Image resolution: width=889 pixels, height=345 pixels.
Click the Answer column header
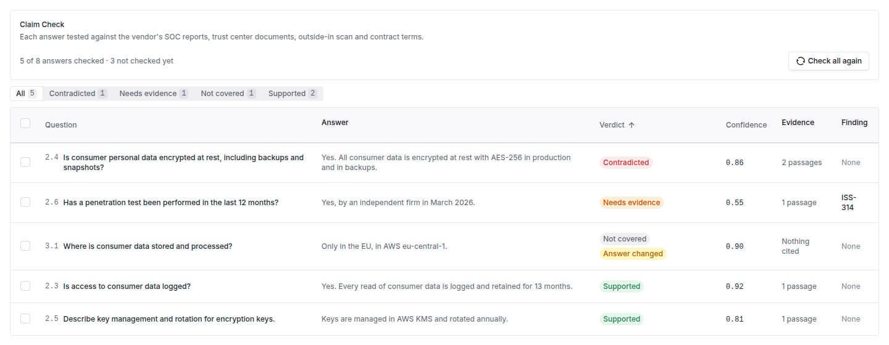click(x=335, y=123)
